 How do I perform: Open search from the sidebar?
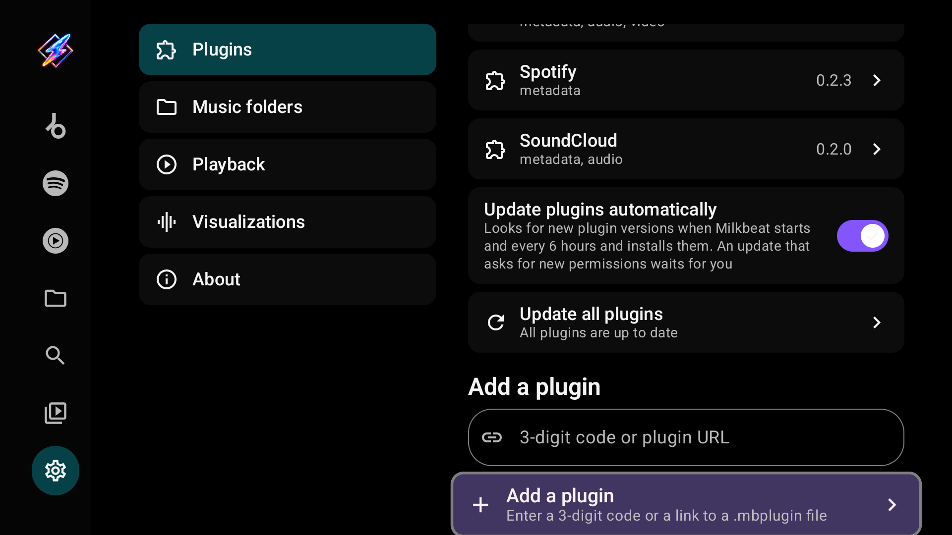point(56,356)
